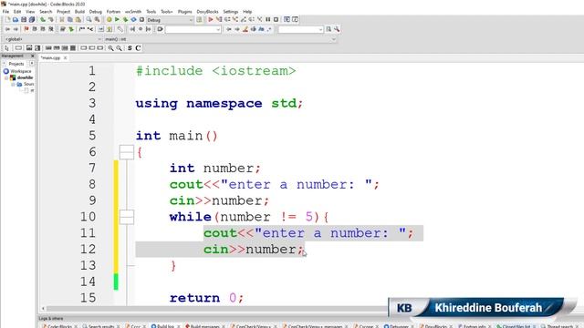Save the current file with Save icon
Image resolution: width=584 pixels, height=328 pixels.
coord(24,20)
